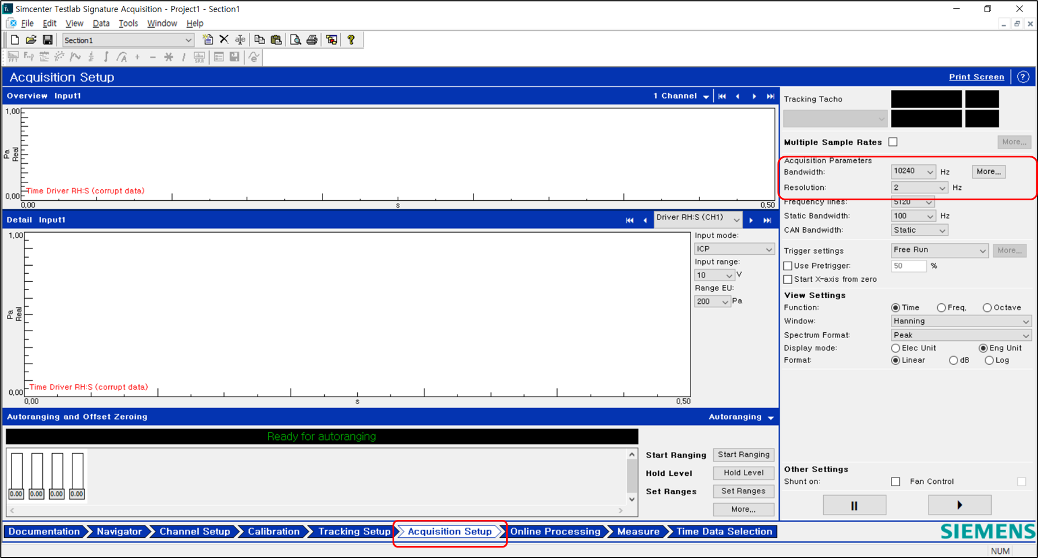This screenshot has height=558, width=1038.
Task: Go to next channel in Overview
Action: pyautogui.click(x=754, y=96)
